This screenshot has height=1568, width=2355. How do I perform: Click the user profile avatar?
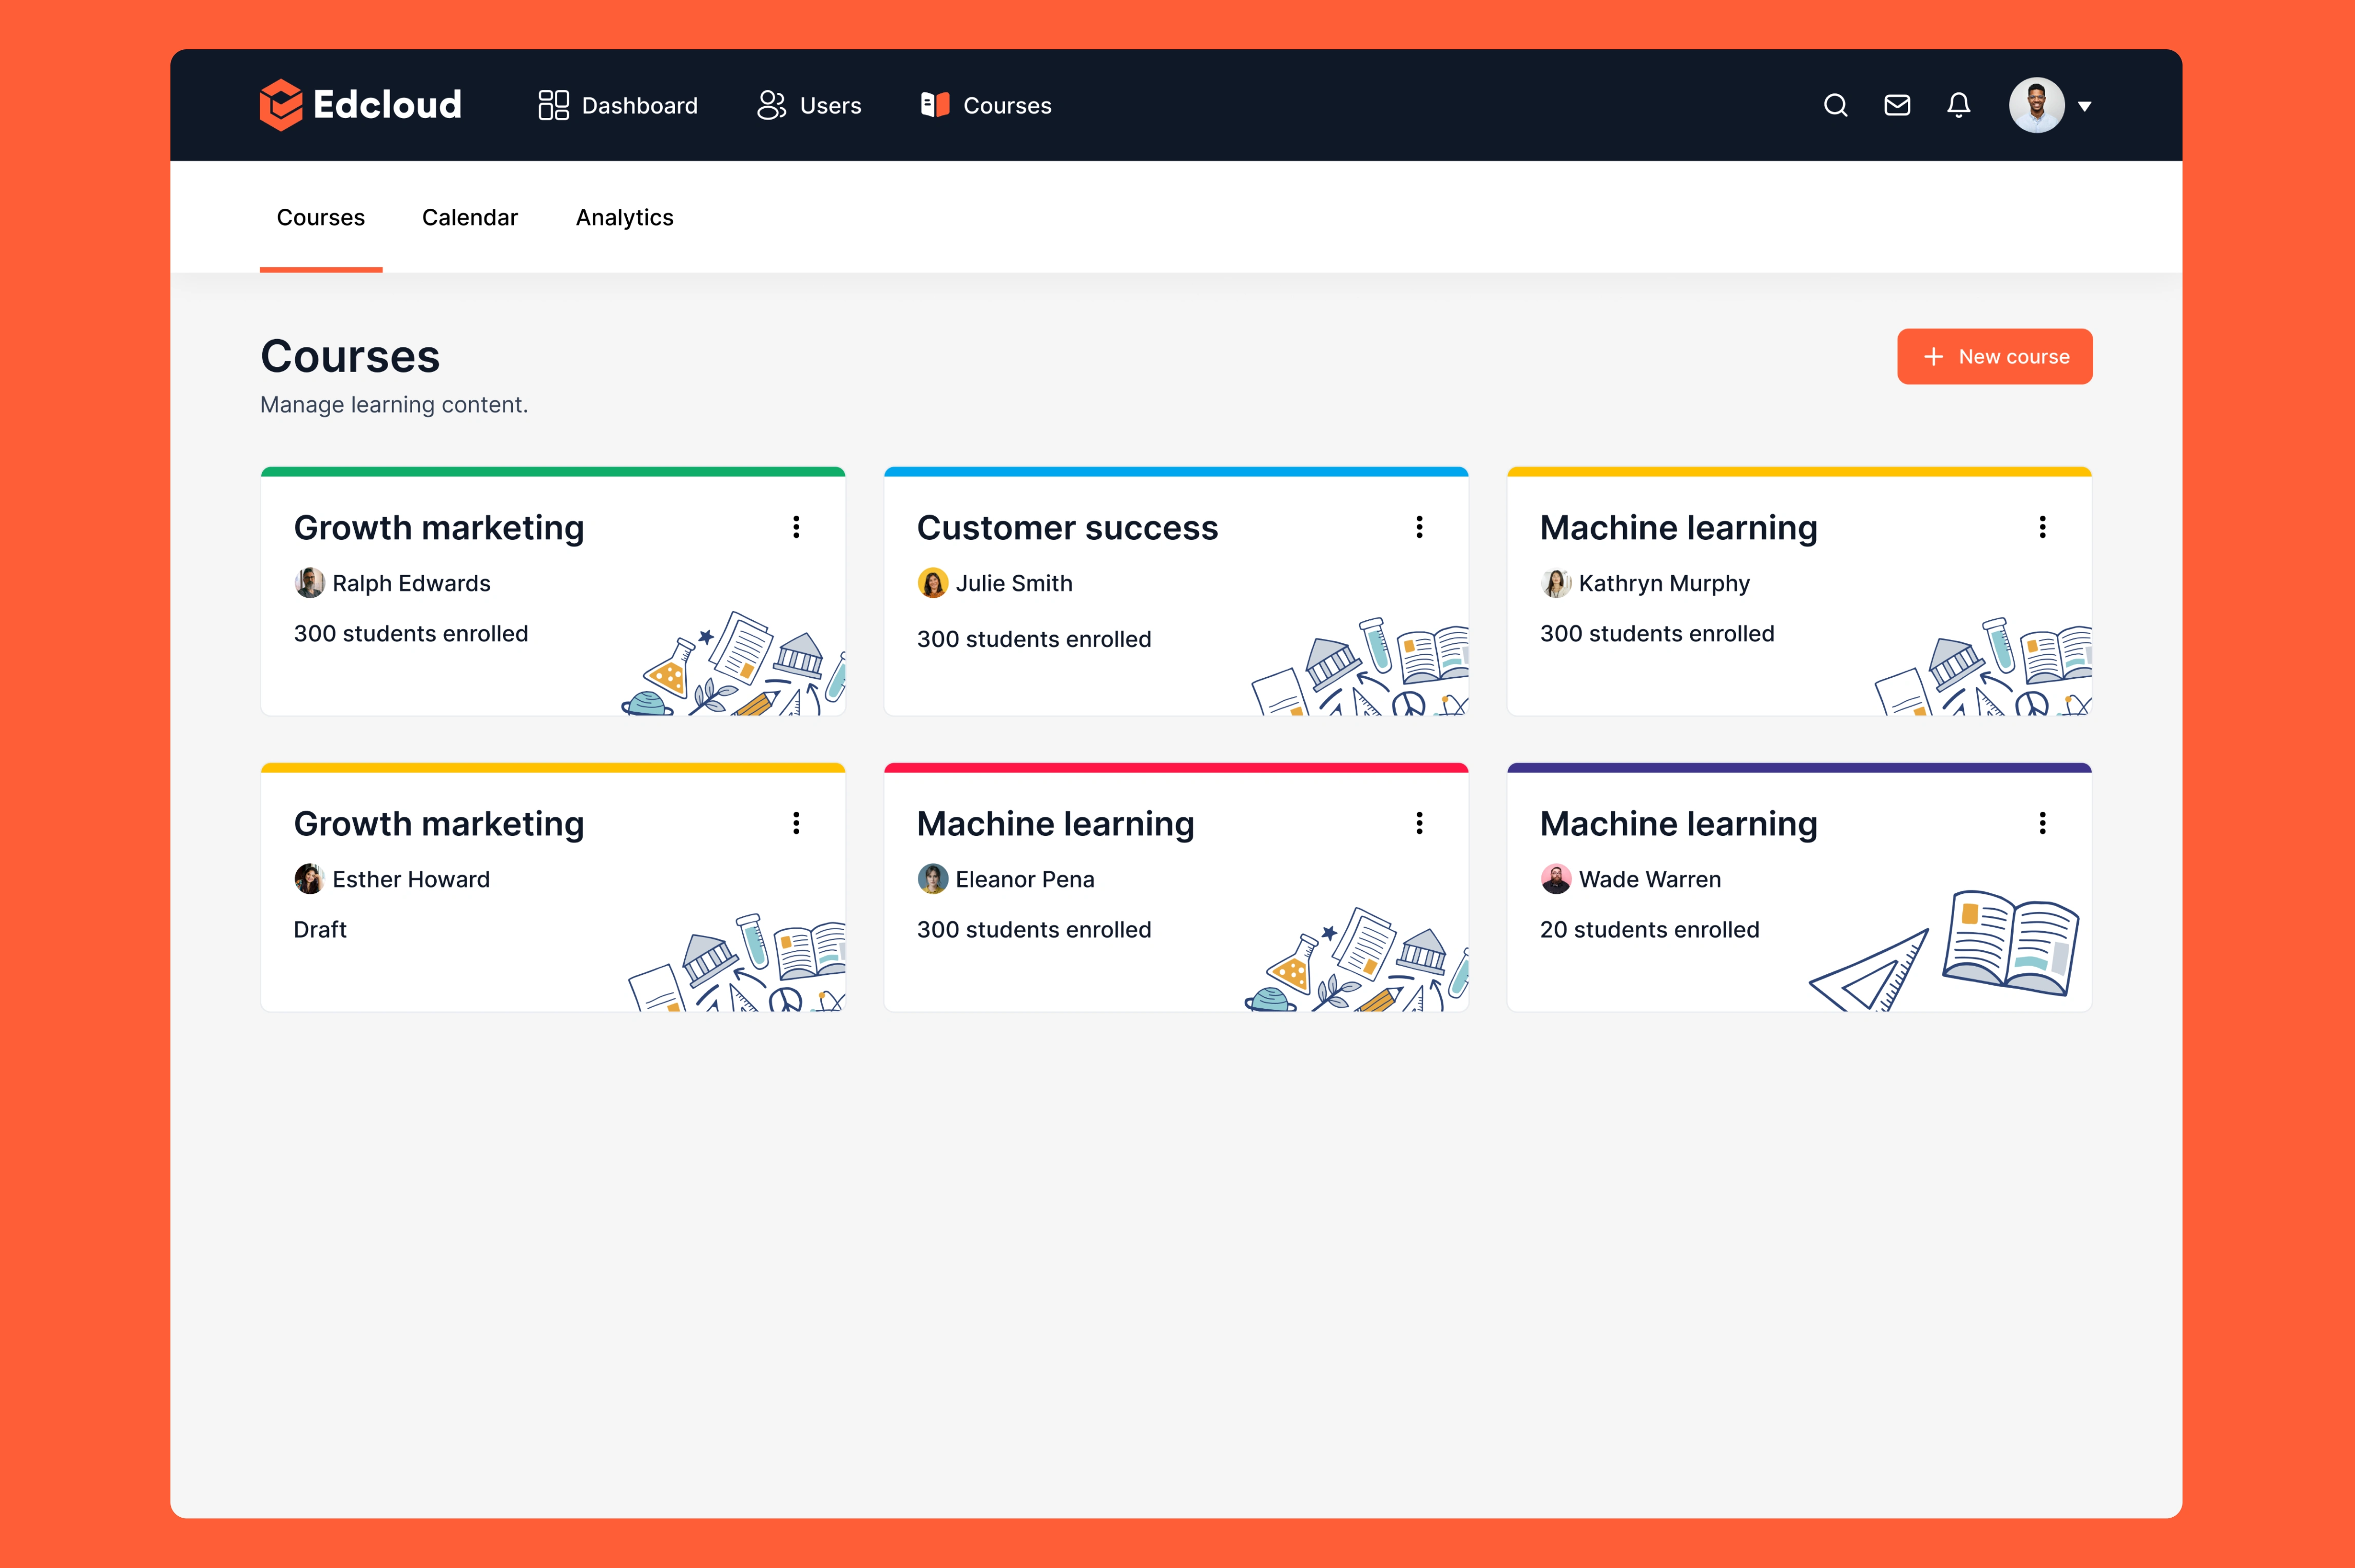[2036, 105]
